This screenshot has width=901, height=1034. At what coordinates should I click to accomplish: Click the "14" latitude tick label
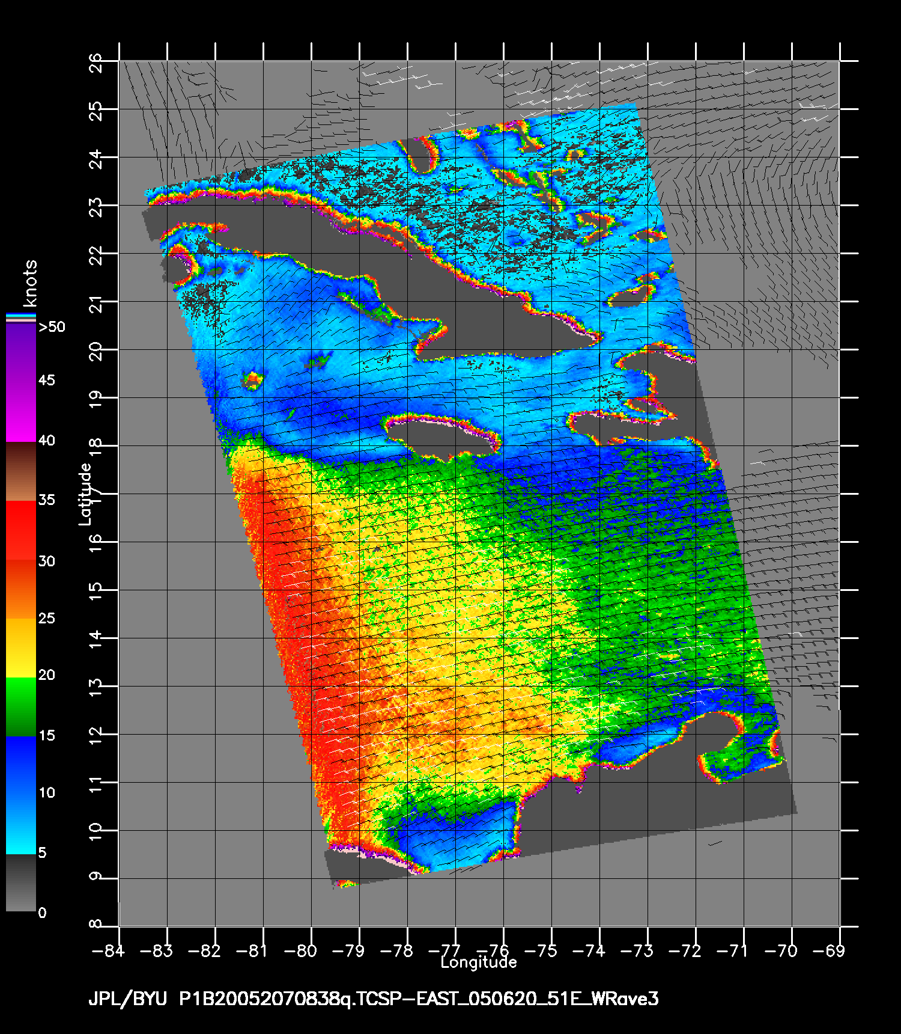[96, 640]
